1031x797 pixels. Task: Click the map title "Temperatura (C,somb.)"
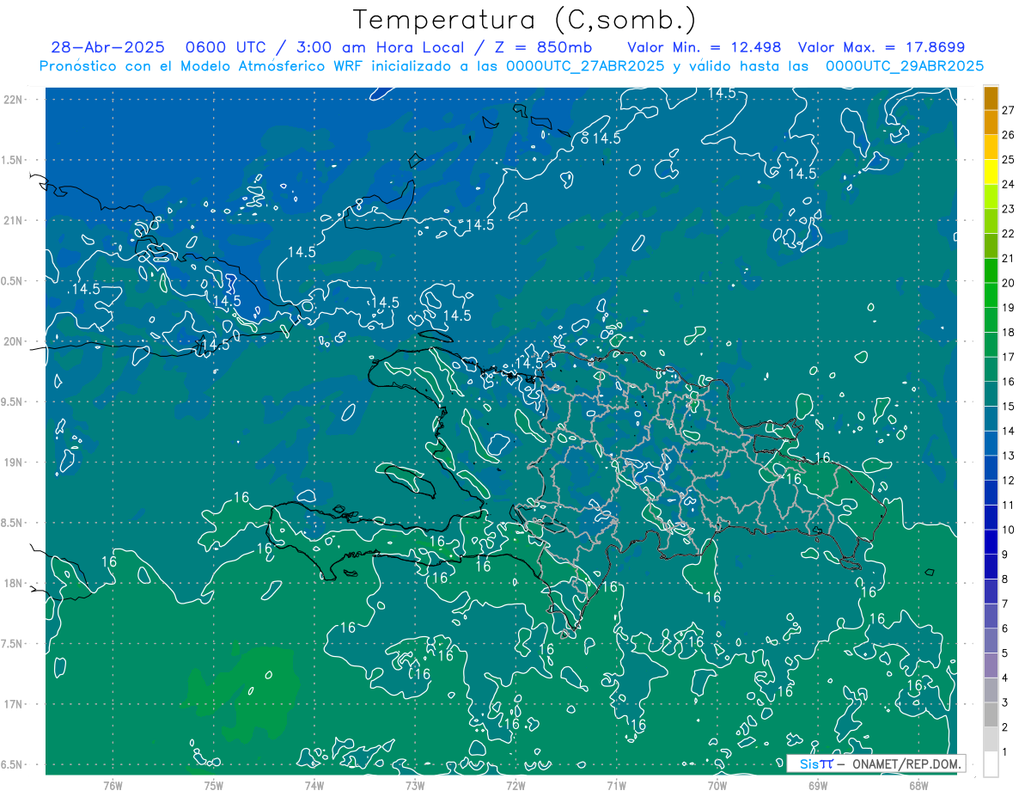(x=525, y=19)
